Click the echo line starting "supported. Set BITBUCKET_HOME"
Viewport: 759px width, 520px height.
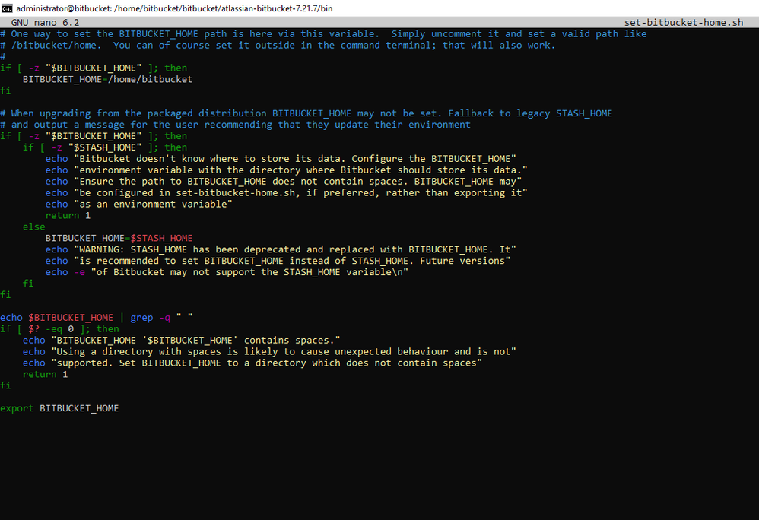pos(252,363)
